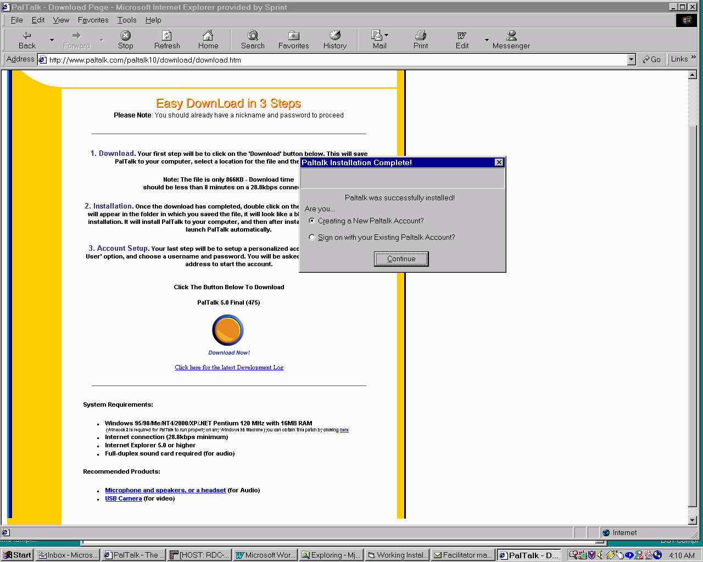Expand the Links toolbar chevron
The width and height of the screenshot is (703, 562).
pos(694,57)
